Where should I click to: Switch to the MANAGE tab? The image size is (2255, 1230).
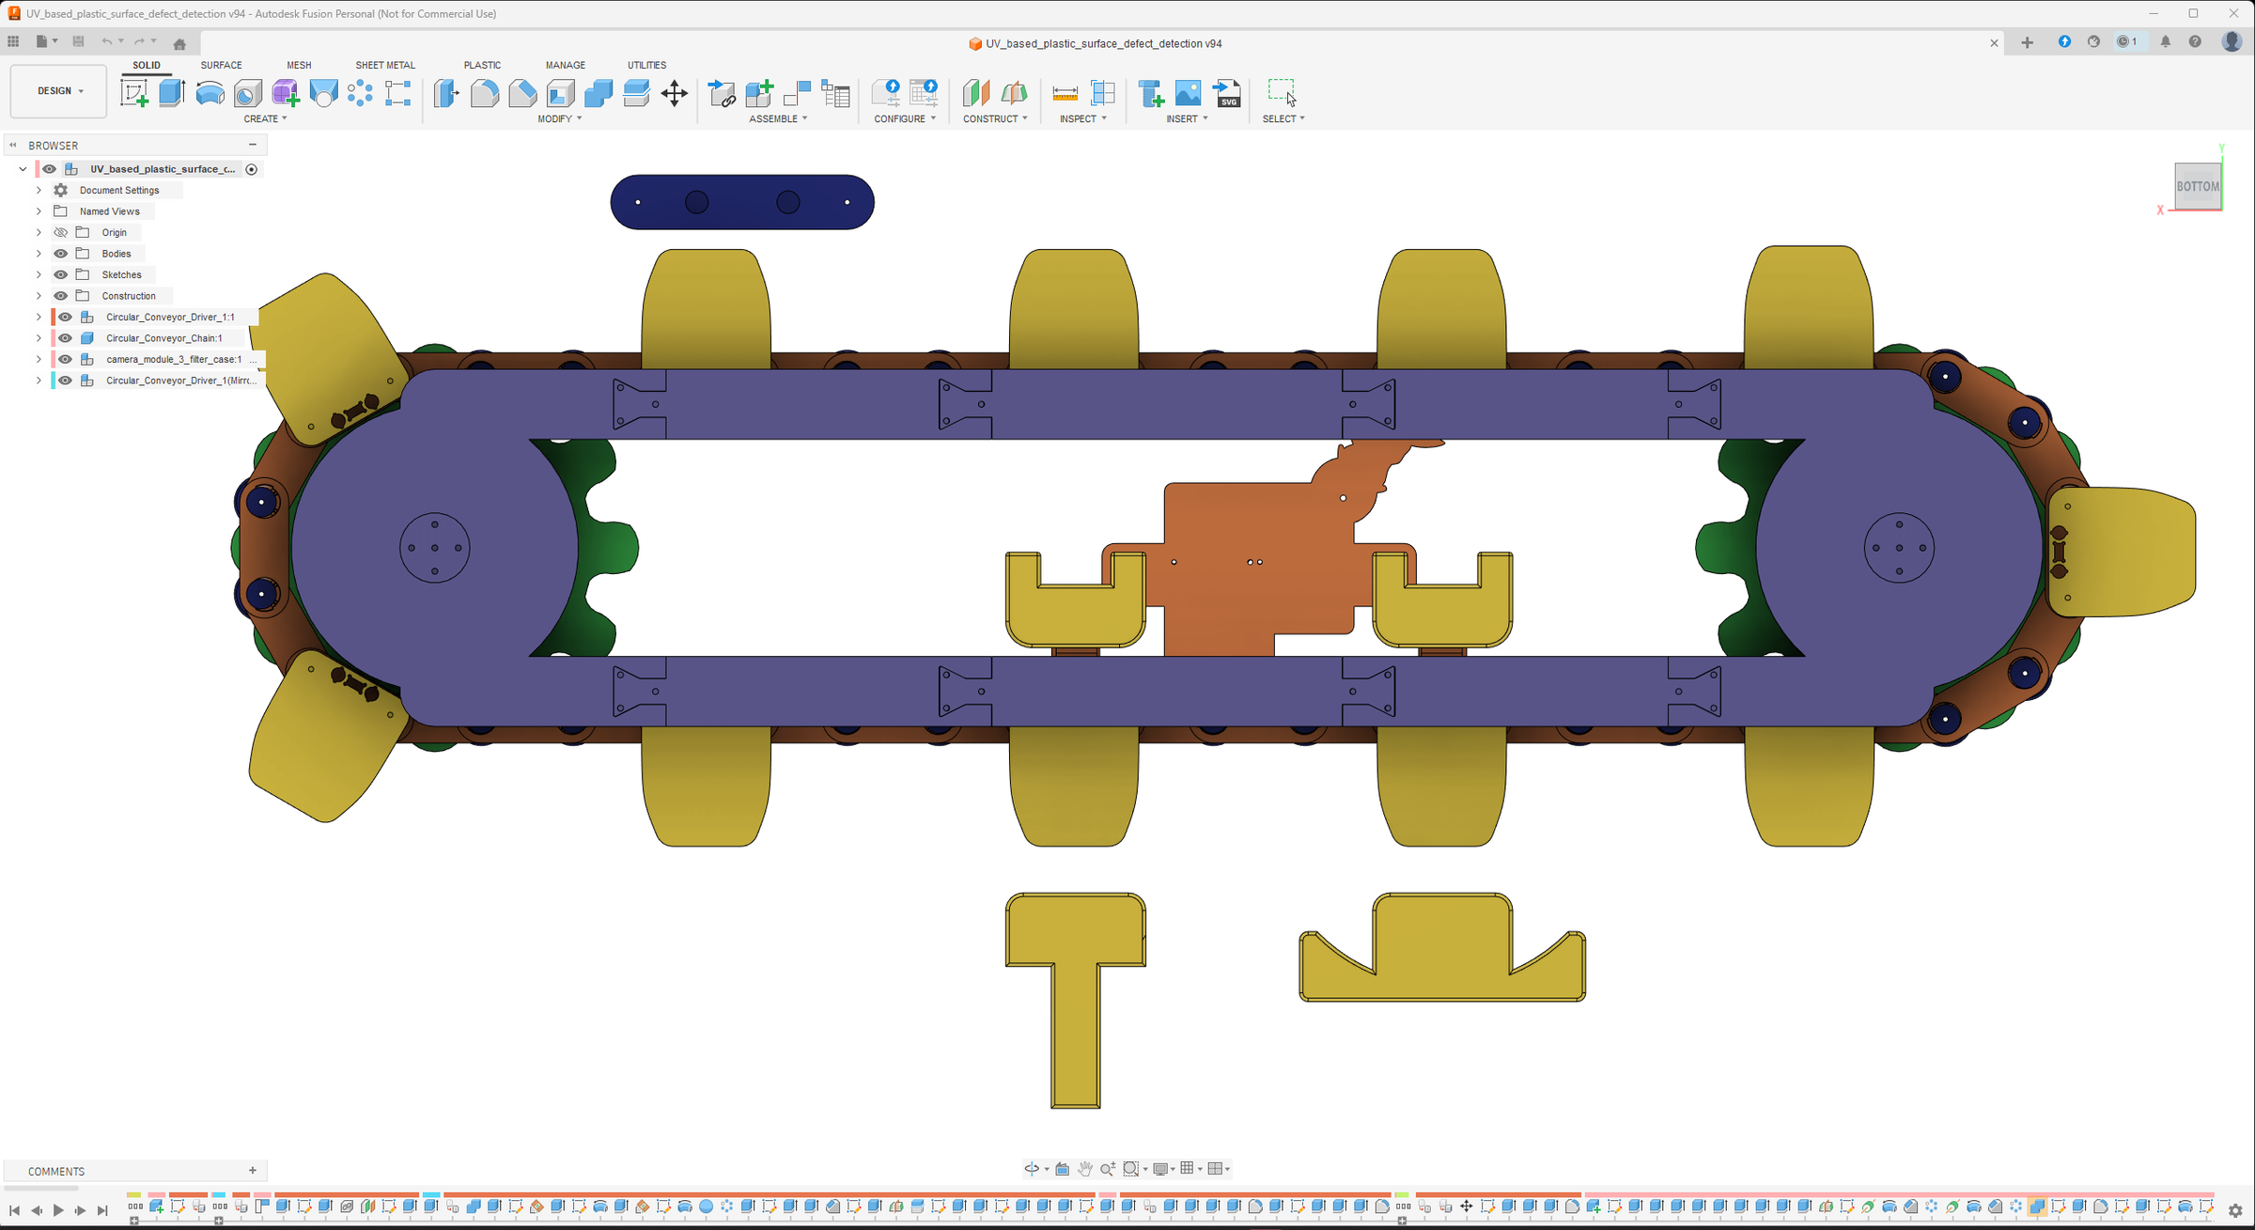(x=566, y=65)
